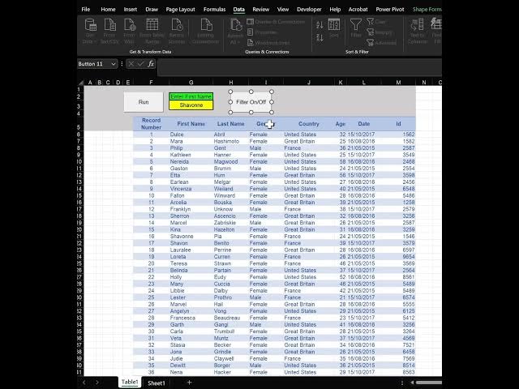Select column M header

click(398, 83)
